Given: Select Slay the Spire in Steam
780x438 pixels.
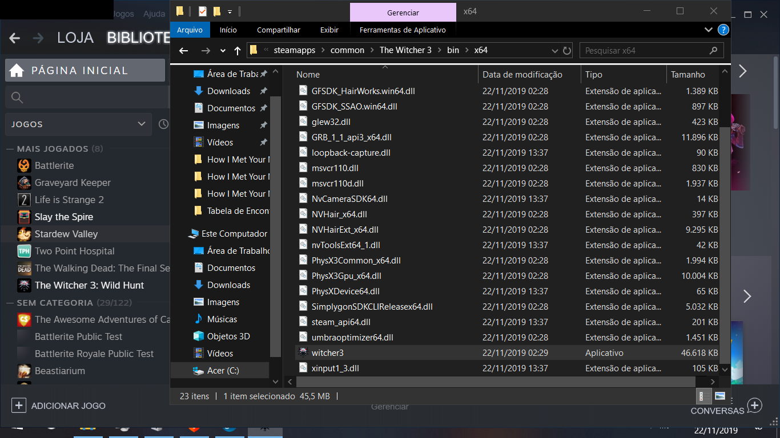Looking at the screenshot, I should (x=64, y=217).
